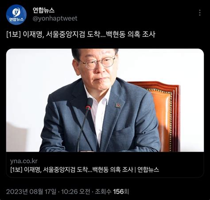Image resolution: width=210 pixels, height=200 pixels.
Task: View the 조회수 156회 view count
Action: pyautogui.click(x=112, y=192)
